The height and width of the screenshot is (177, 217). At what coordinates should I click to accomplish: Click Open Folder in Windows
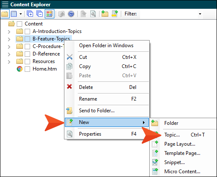click(x=107, y=46)
